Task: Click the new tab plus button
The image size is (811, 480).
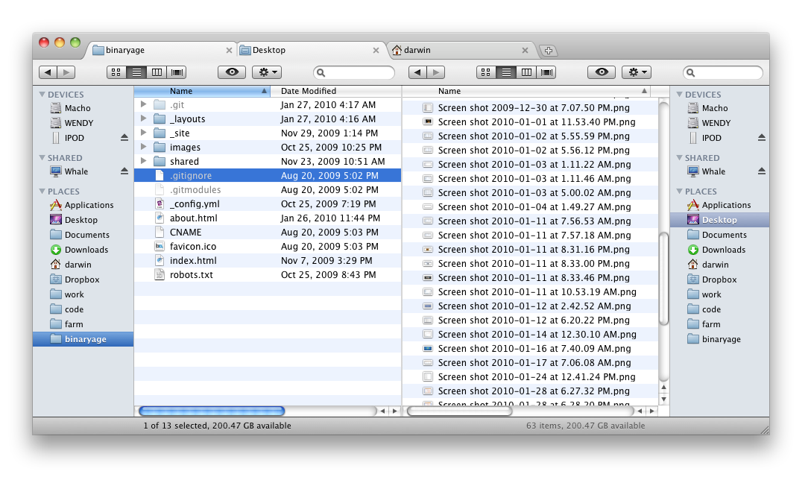Action: pyautogui.click(x=549, y=51)
